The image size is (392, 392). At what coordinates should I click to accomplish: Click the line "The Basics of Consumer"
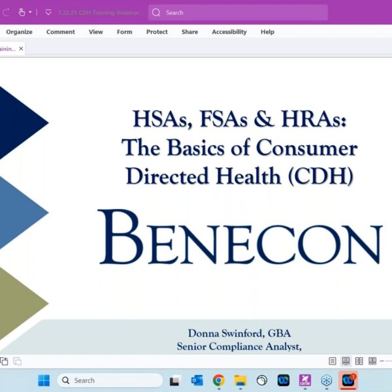(x=240, y=148)
